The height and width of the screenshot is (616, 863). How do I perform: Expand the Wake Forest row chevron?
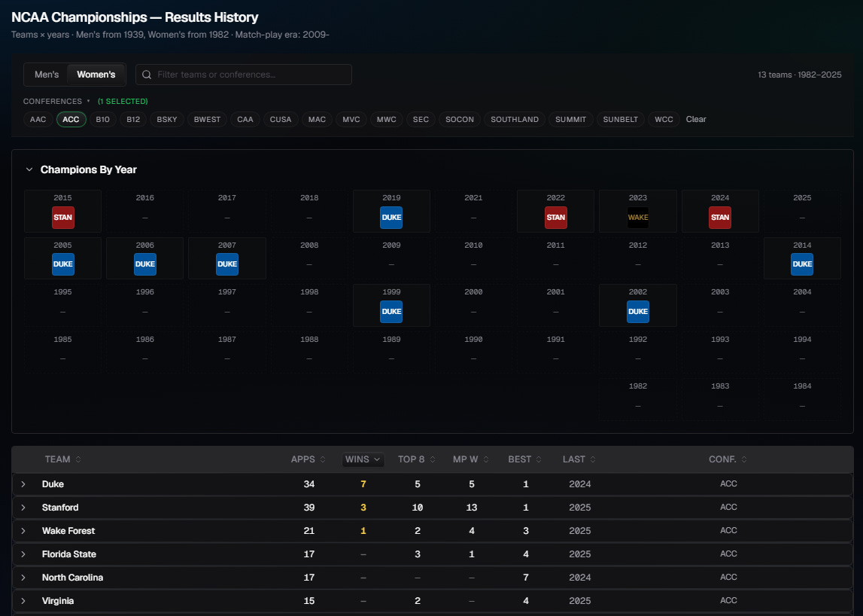(23, 531)
